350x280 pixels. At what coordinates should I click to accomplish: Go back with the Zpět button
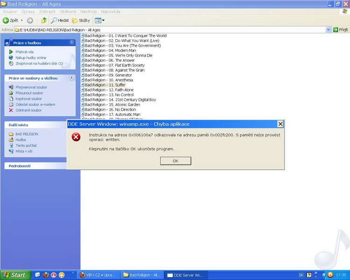tap(10, 21)
